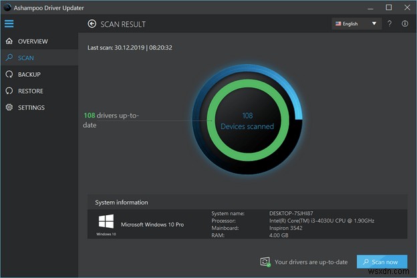Viewport: 417px width, 278px height.
Task: Click the Intel Core i3-4030U processor value
Action: [321, 221]
